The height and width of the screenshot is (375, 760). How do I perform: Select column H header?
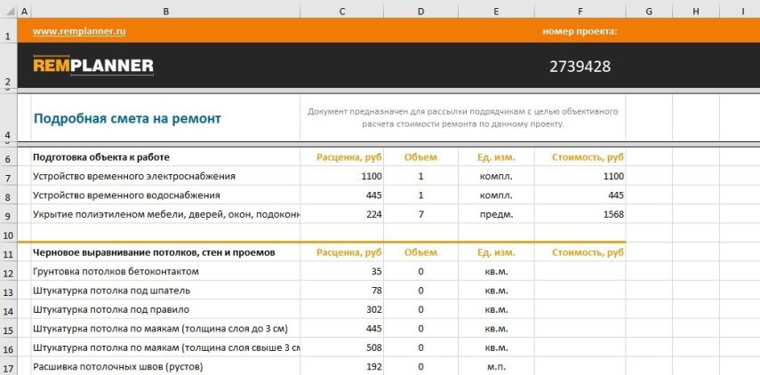(x=695, y=11)
